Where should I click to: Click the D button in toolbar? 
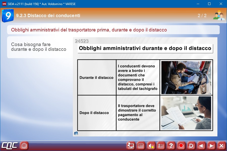(x=191, y=145)
